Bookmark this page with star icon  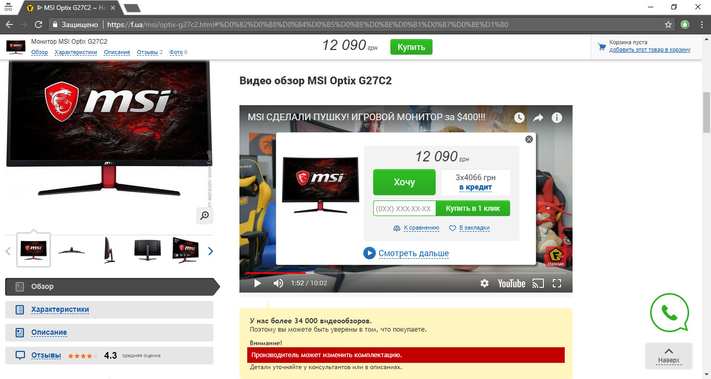668,24
